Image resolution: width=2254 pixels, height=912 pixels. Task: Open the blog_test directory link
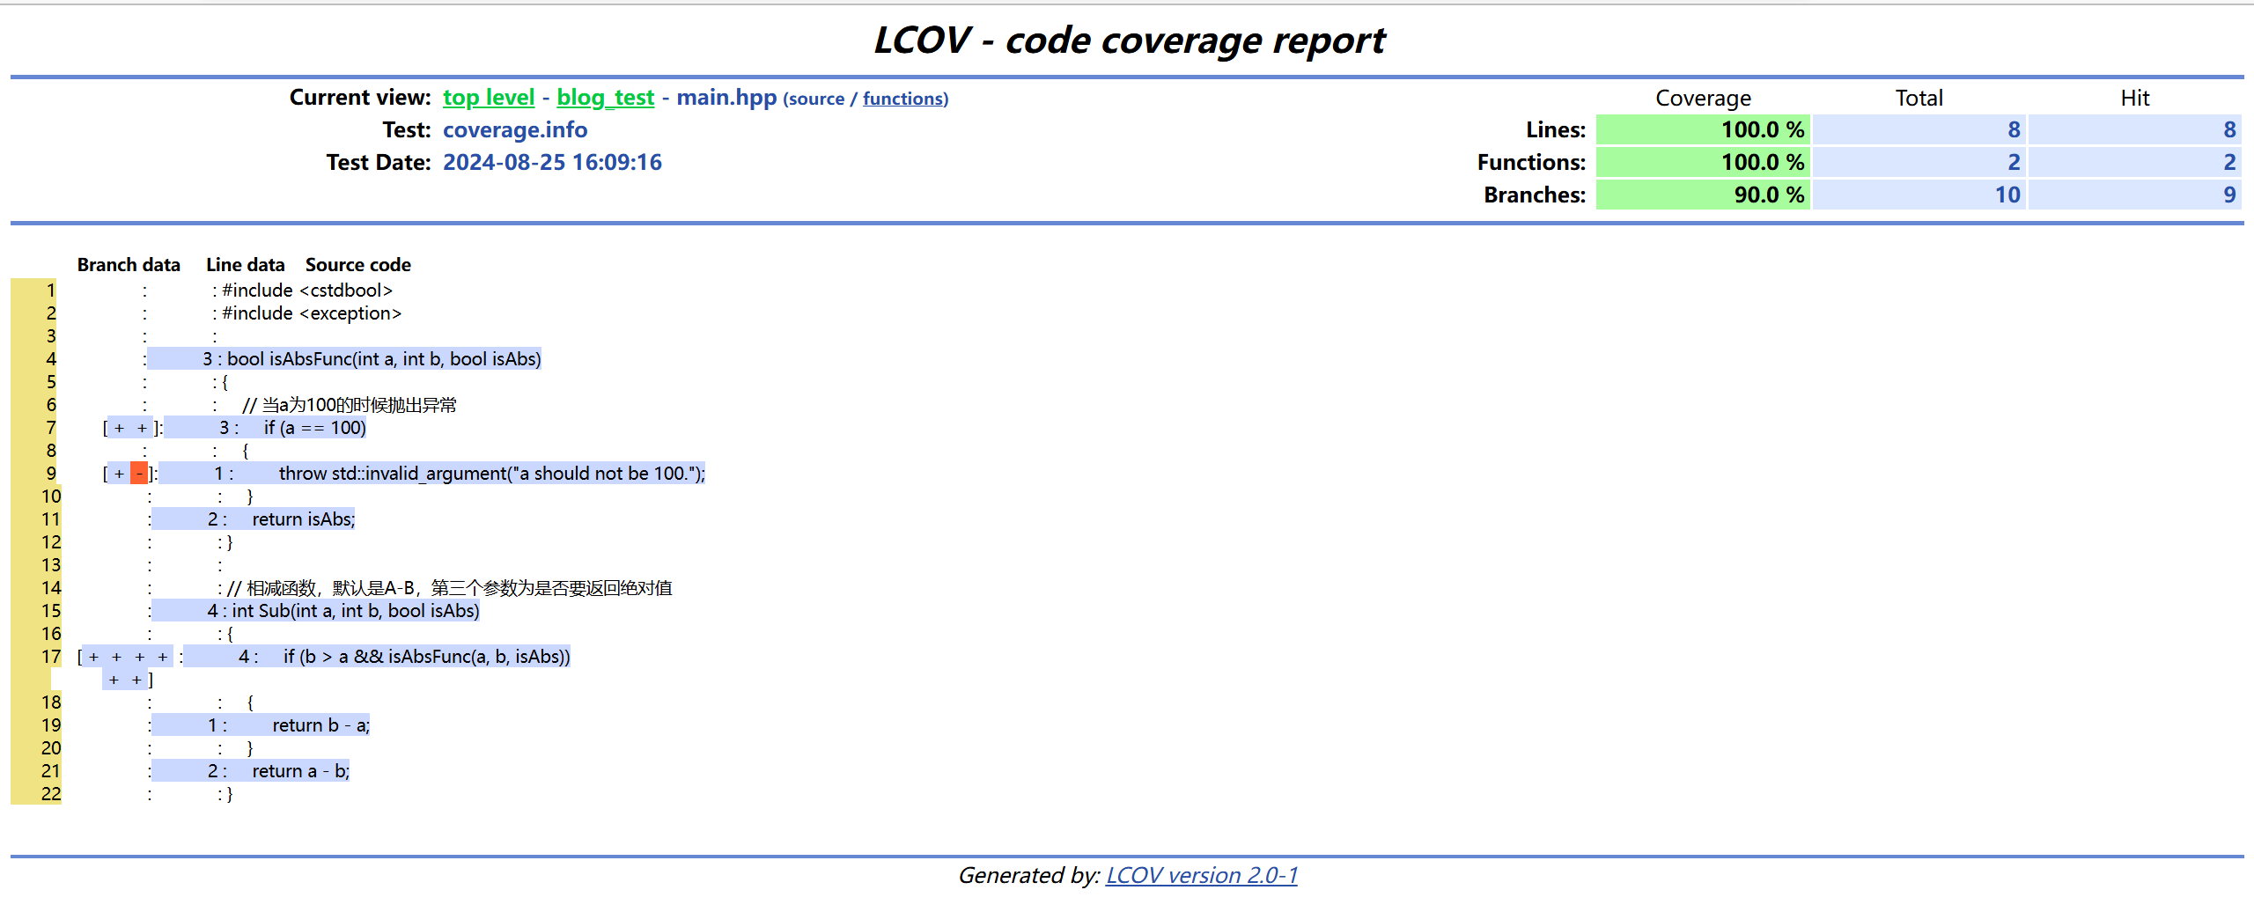pos(606,98)
